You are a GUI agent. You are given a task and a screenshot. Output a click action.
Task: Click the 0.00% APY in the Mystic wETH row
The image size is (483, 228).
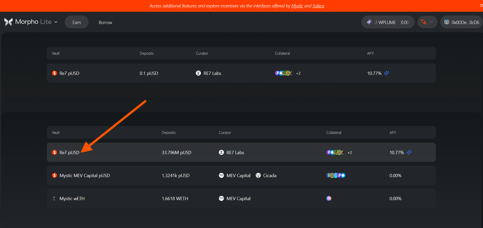(x=395, y=199)
